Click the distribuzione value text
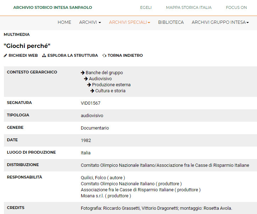This screenshot has height=214, width=257. [x=165, y=165]
